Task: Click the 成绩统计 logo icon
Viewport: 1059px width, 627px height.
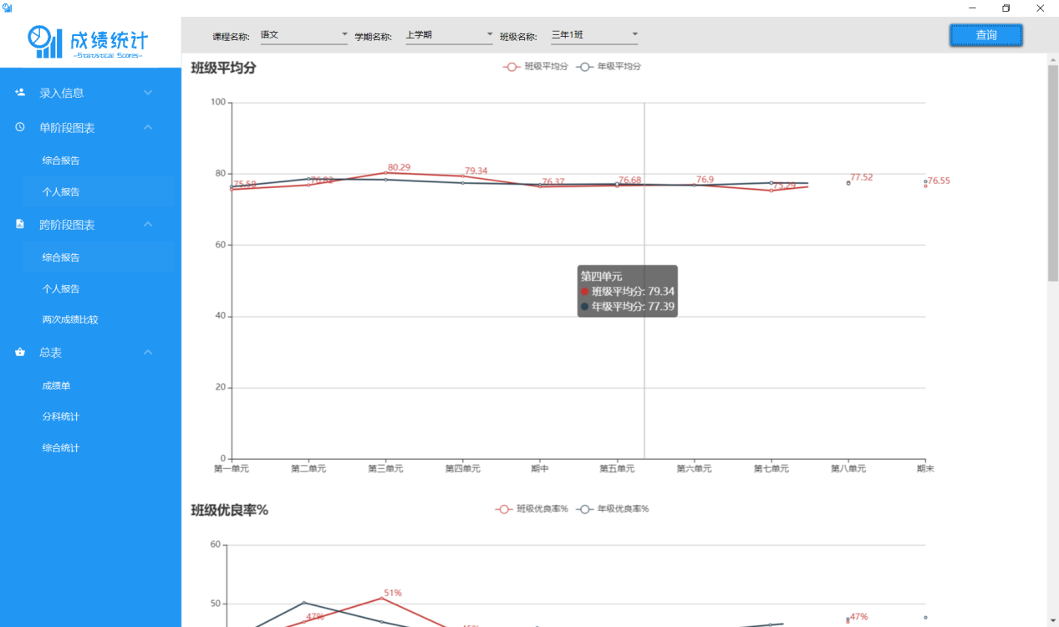Action: (x=45, y=41)
